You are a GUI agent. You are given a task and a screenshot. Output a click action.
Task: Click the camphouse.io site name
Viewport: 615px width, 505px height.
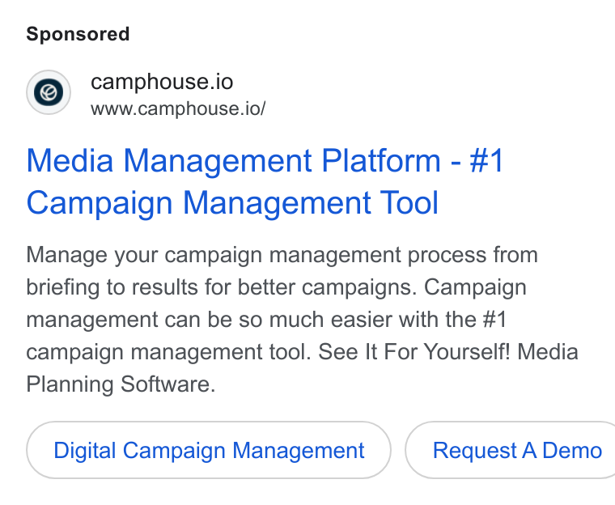tap(162, 82)
